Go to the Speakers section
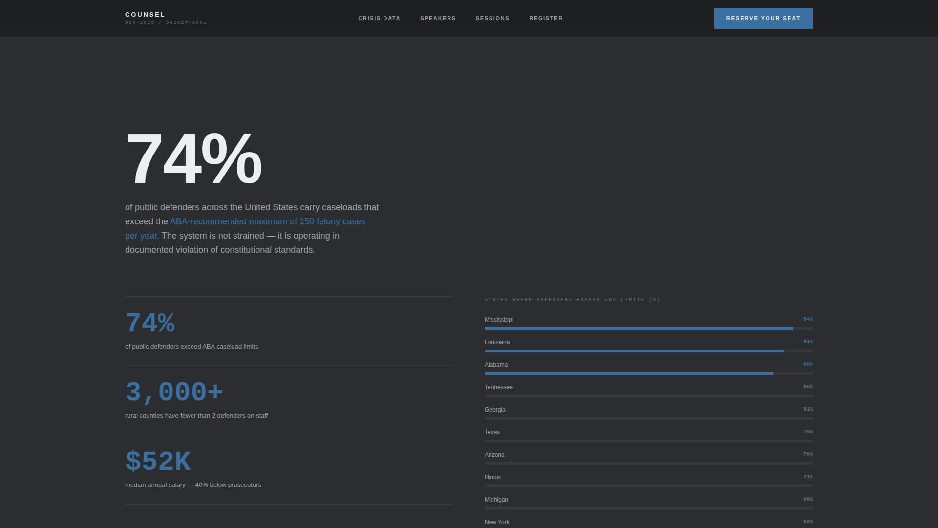This screenshot has width=938, height=528. pyautogui.click(x=438, y=18)
